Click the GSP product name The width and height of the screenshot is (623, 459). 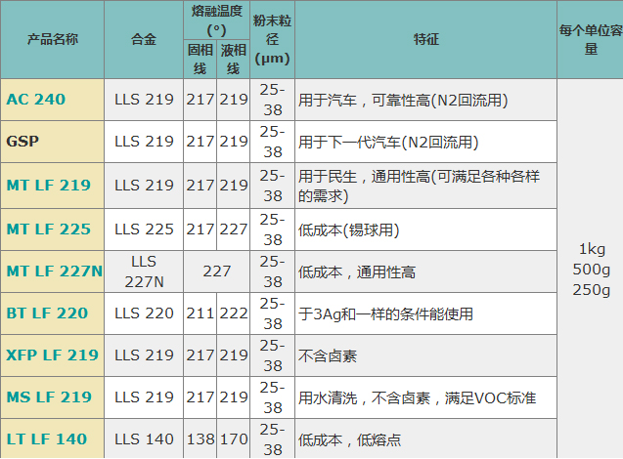pyautogui.click(x=22, y=141)
